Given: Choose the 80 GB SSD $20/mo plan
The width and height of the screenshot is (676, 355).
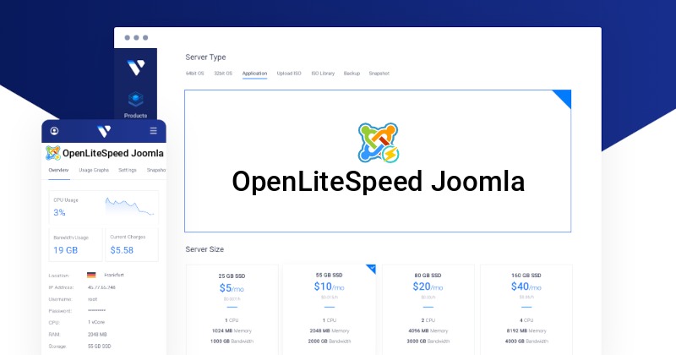Looking at the screenshot, I should coord(428,309).
